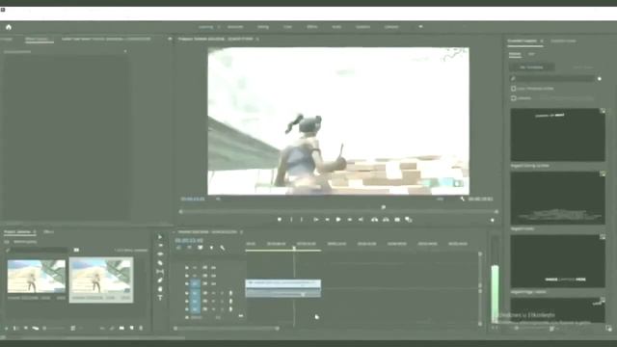Click the Home icon
The image size is (617, 347).
click(9, 27)
